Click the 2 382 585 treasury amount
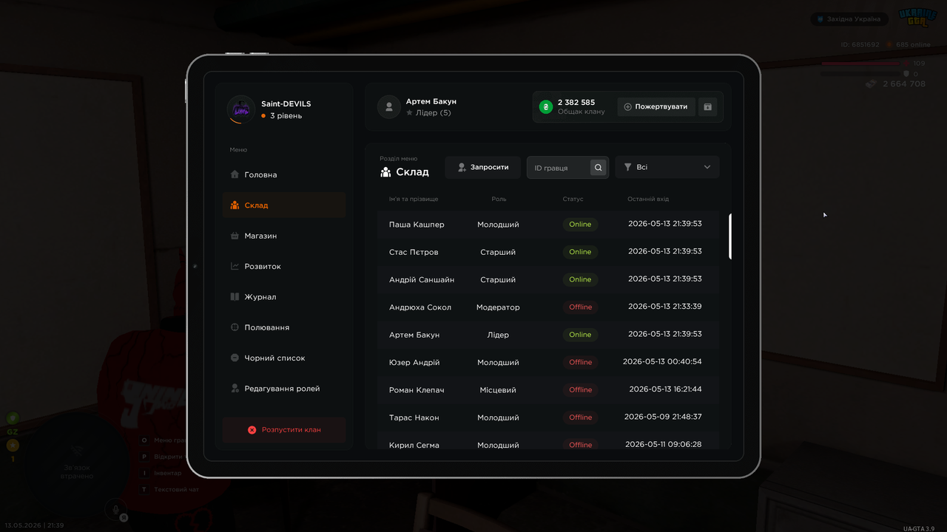Image resolution: width=947 pixels, height=532 pixels. click(x=576, y=103)
